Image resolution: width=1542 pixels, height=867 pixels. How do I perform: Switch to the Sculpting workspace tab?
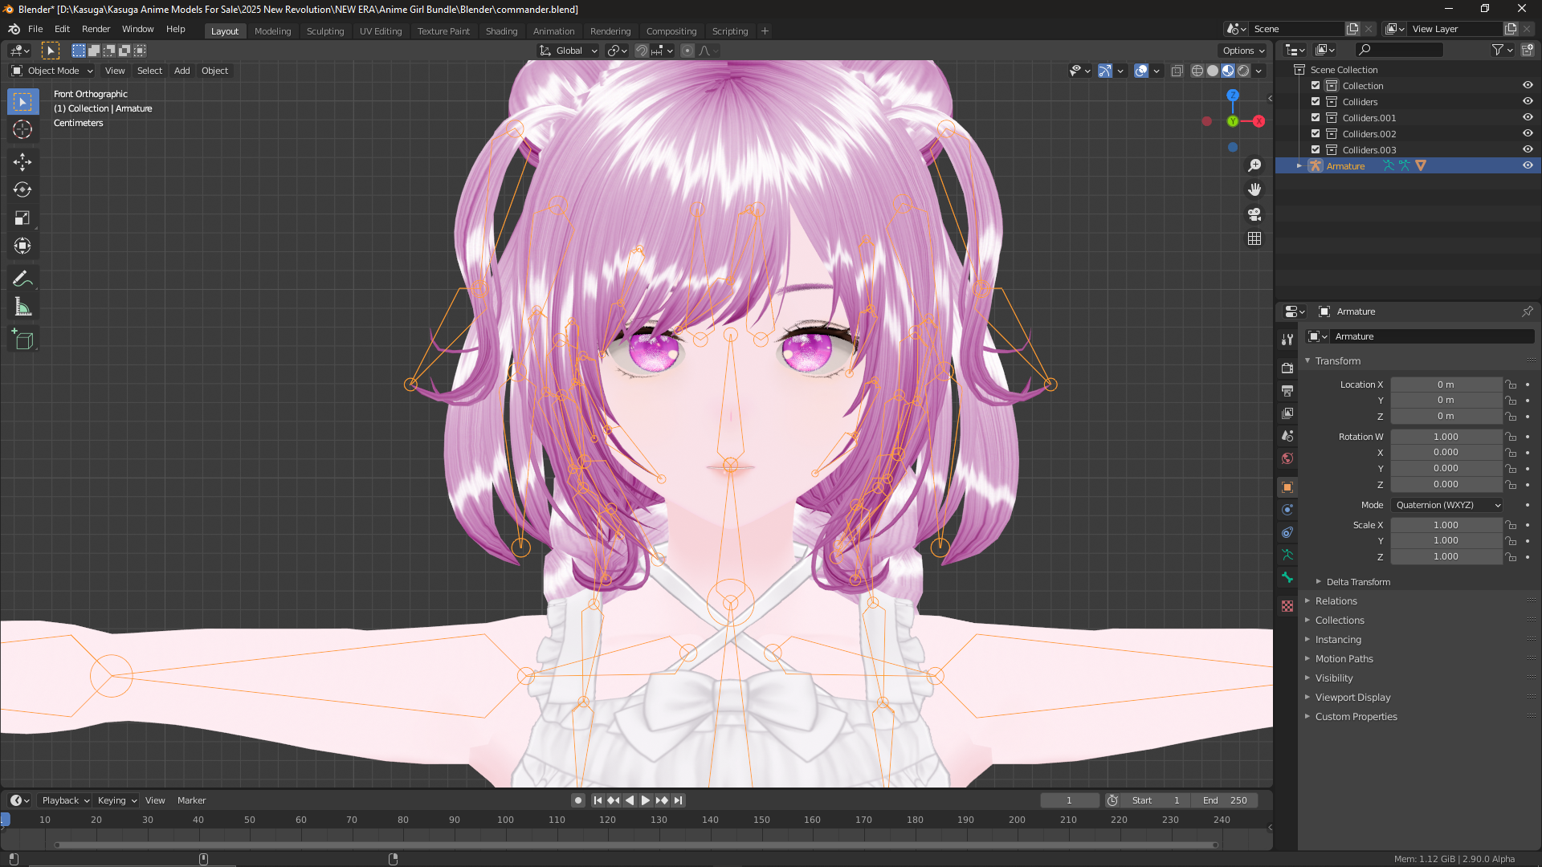(324, 31)
